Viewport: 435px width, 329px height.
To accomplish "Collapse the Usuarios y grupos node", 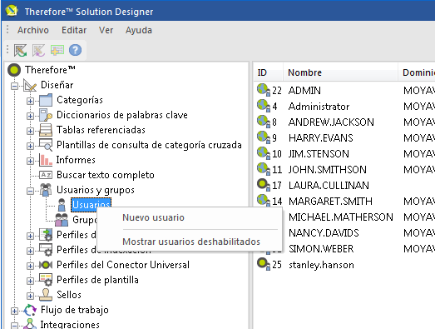I will pos(30,191).
